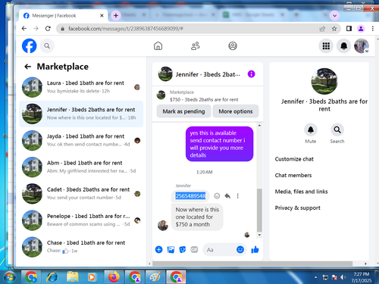
Task: Send a thumbs up like
Action: click(x=255, y=250)
